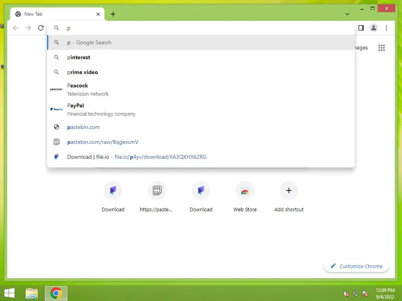Click the browser back arrow
The height and width of the screenshot is (301, 402).
[x=16, y=28]
